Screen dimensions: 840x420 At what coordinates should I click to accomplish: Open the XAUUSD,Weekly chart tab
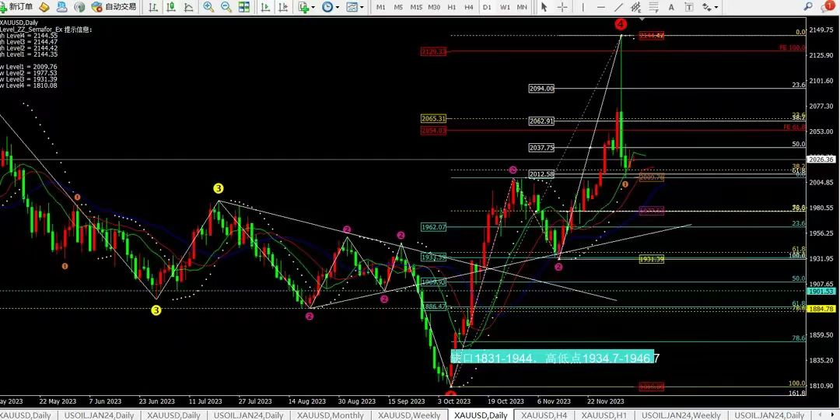pos(409,415)
